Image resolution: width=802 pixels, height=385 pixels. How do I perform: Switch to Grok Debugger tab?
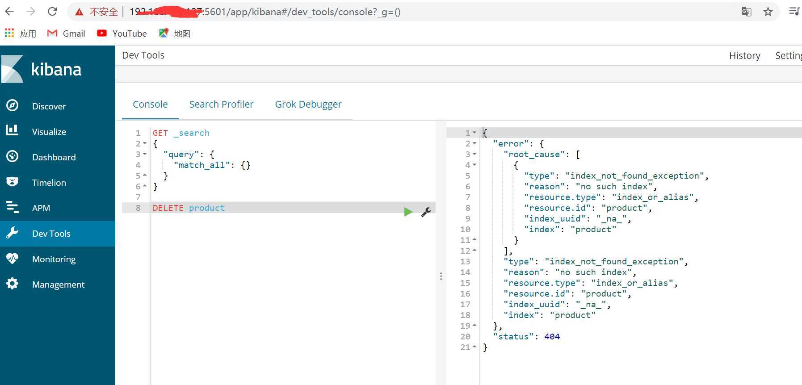[308, 104]
